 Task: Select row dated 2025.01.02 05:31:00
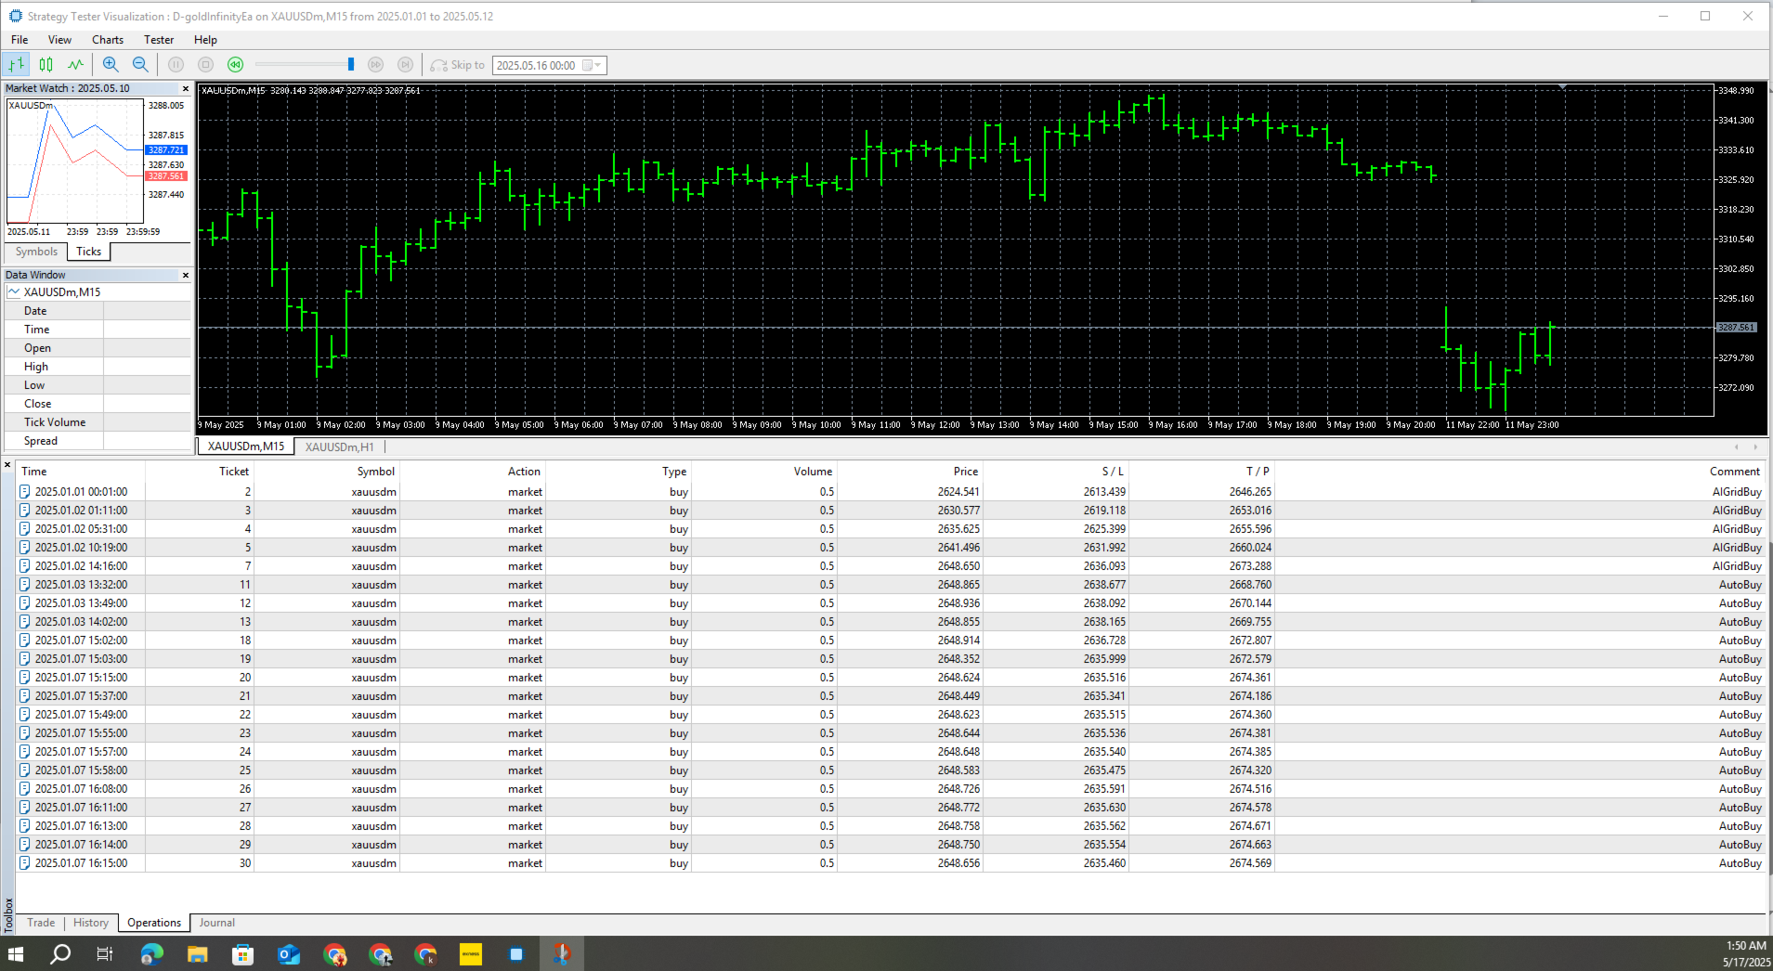pos(891,529)
